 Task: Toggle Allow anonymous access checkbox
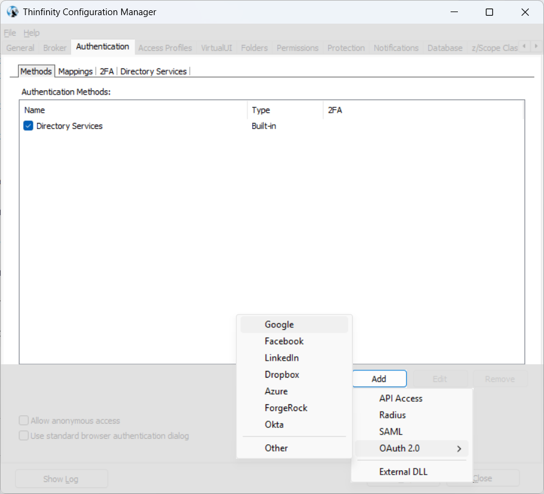24,421
